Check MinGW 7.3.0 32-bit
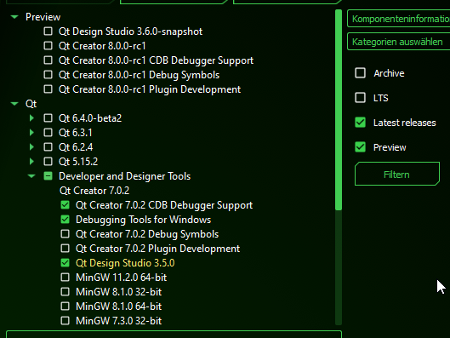 click(66, 320)
